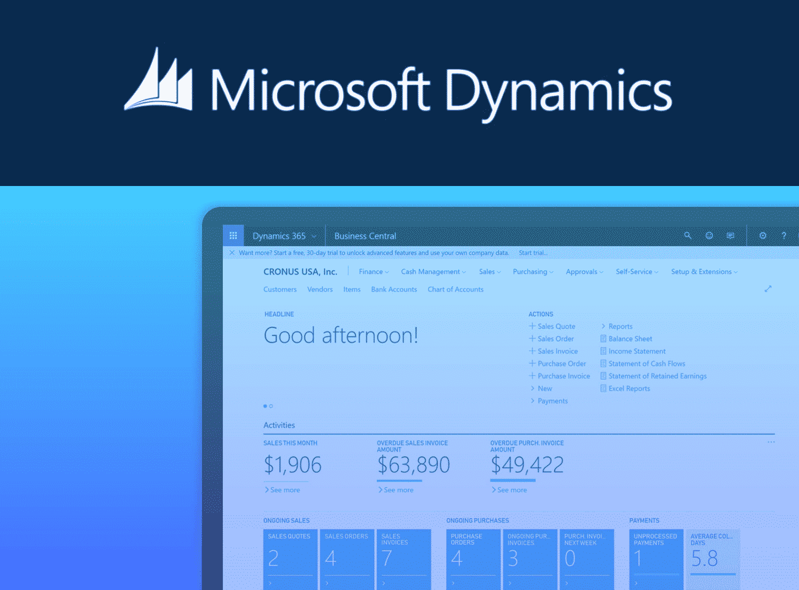The width and height of the screenshot is (799, 590).
Task: See more under Overdue Sales Invoice Amount
Action: 396,490
